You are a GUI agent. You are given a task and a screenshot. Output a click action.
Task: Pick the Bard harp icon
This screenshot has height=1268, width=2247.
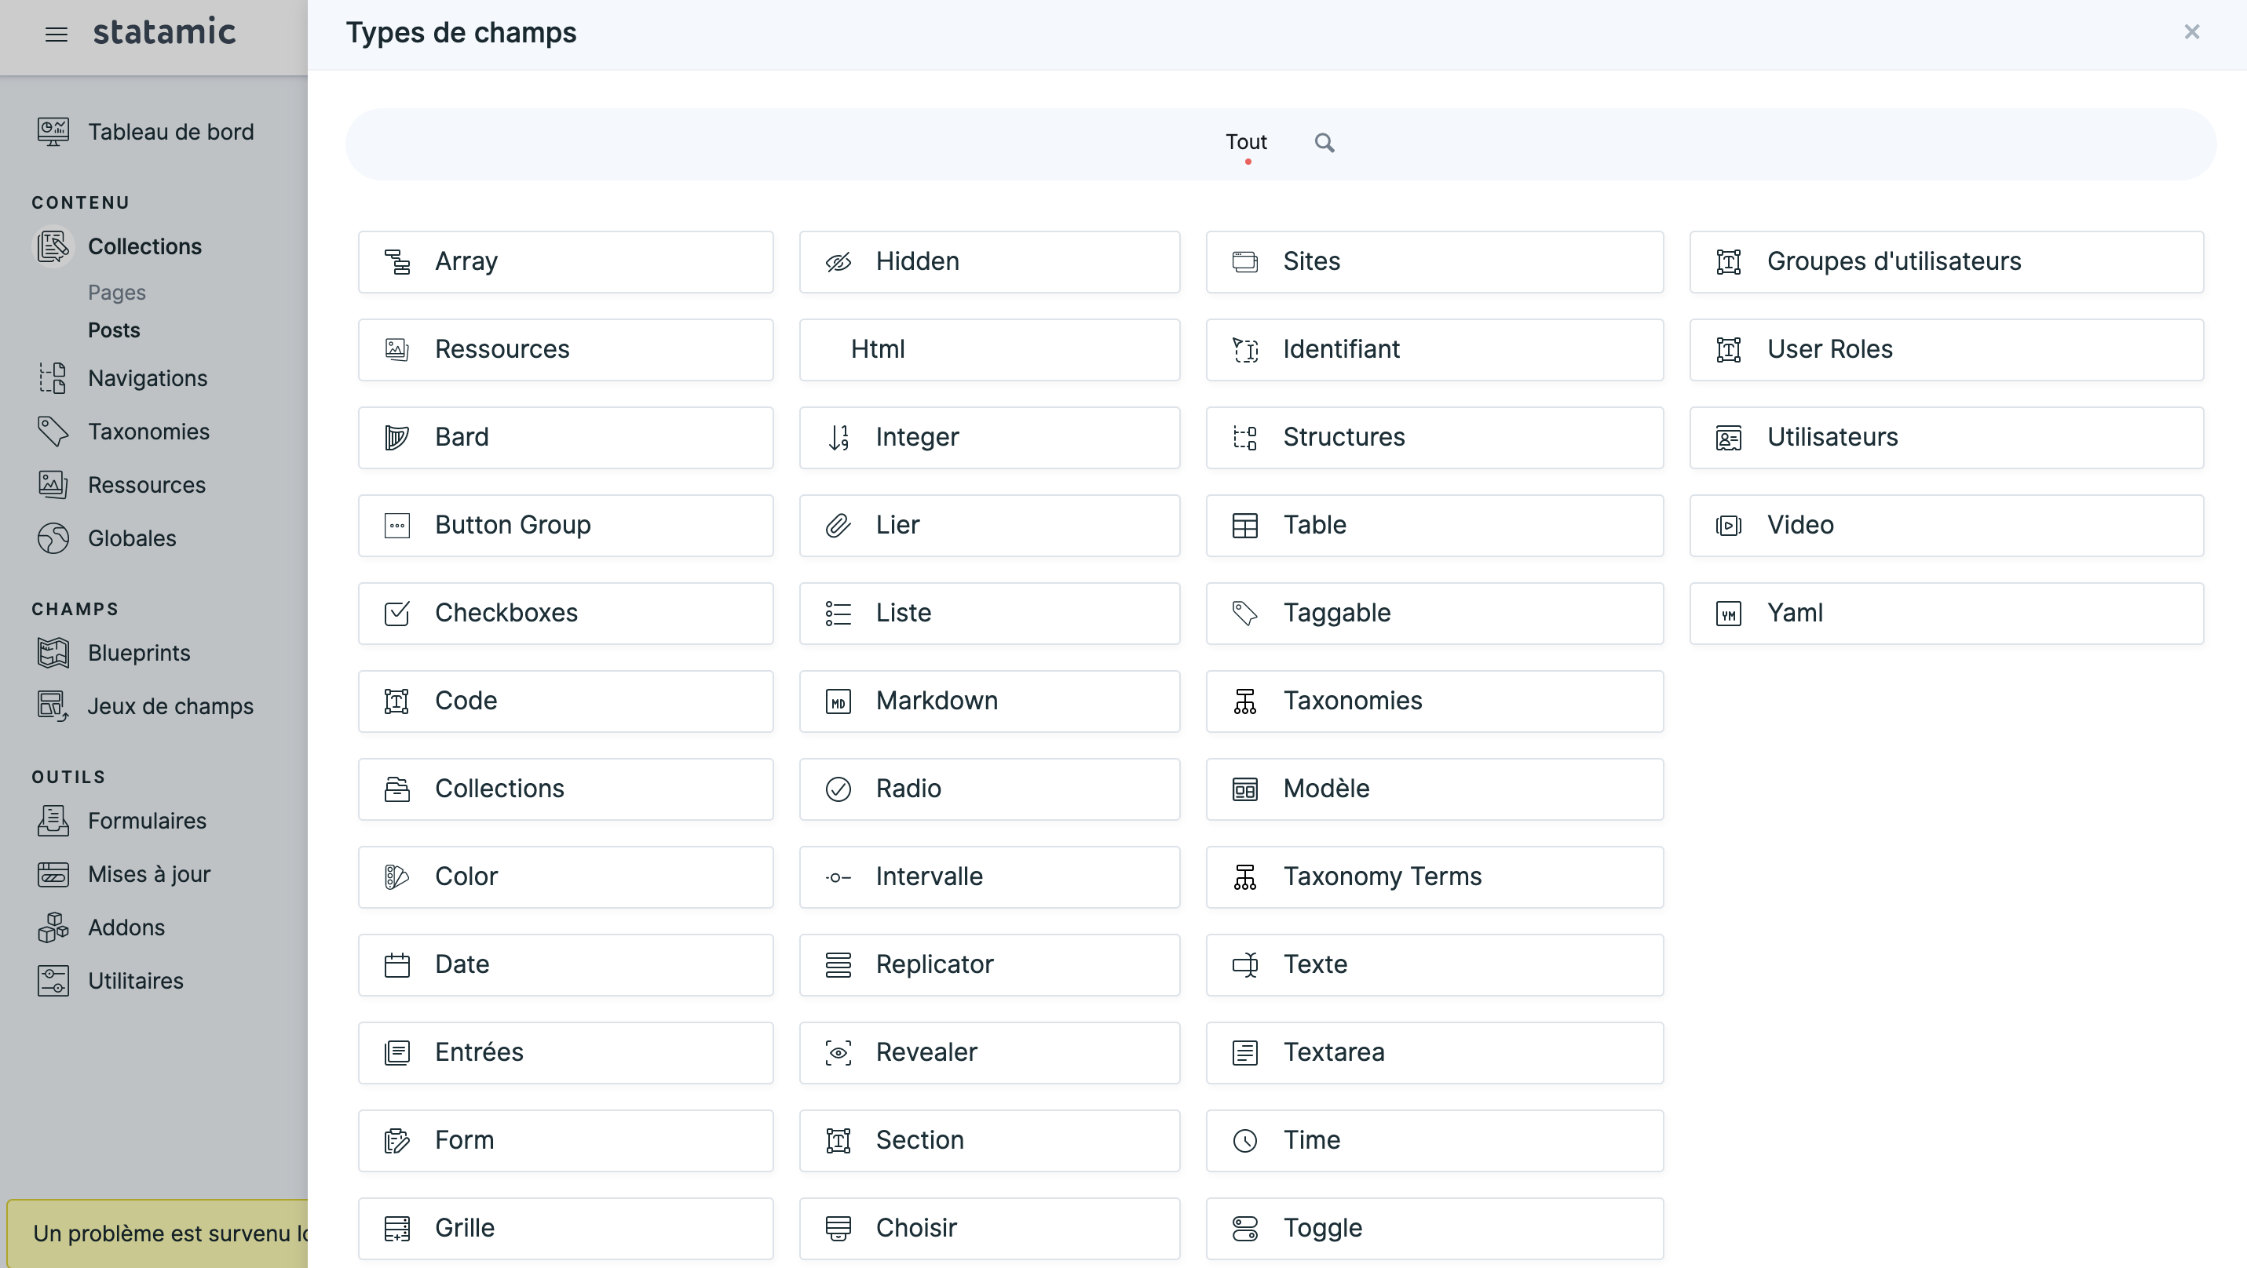tap(397, 438)
